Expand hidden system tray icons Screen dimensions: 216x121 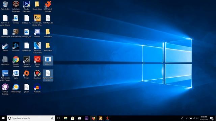coord(187,118)
